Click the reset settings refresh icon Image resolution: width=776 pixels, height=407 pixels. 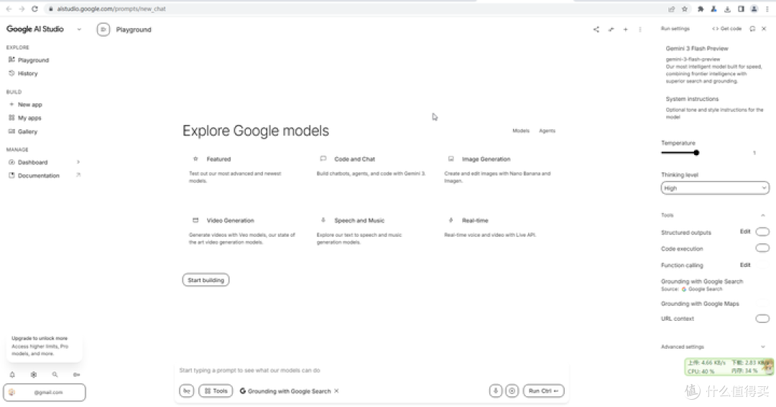click(752, 29)
